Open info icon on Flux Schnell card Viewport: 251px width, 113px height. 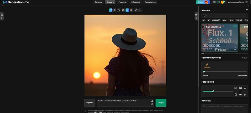235,49
